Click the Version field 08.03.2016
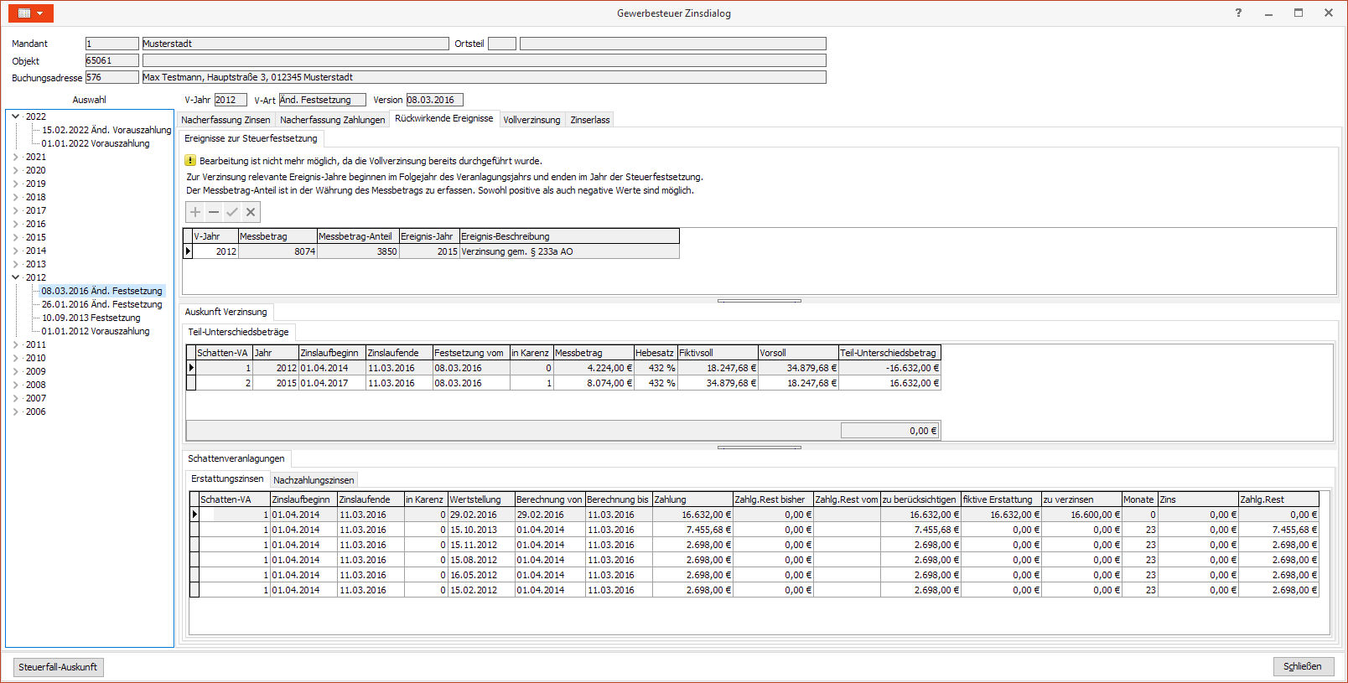This screenshot has width=1348, height=683. click(x=434, y=100)
